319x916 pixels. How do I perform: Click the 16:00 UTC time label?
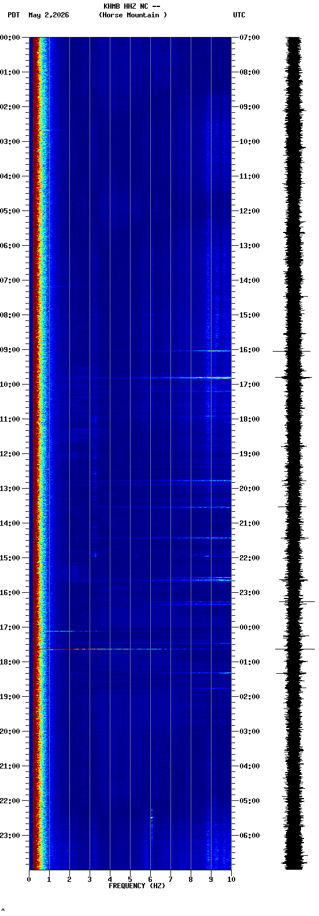click(x=250, y=350)
